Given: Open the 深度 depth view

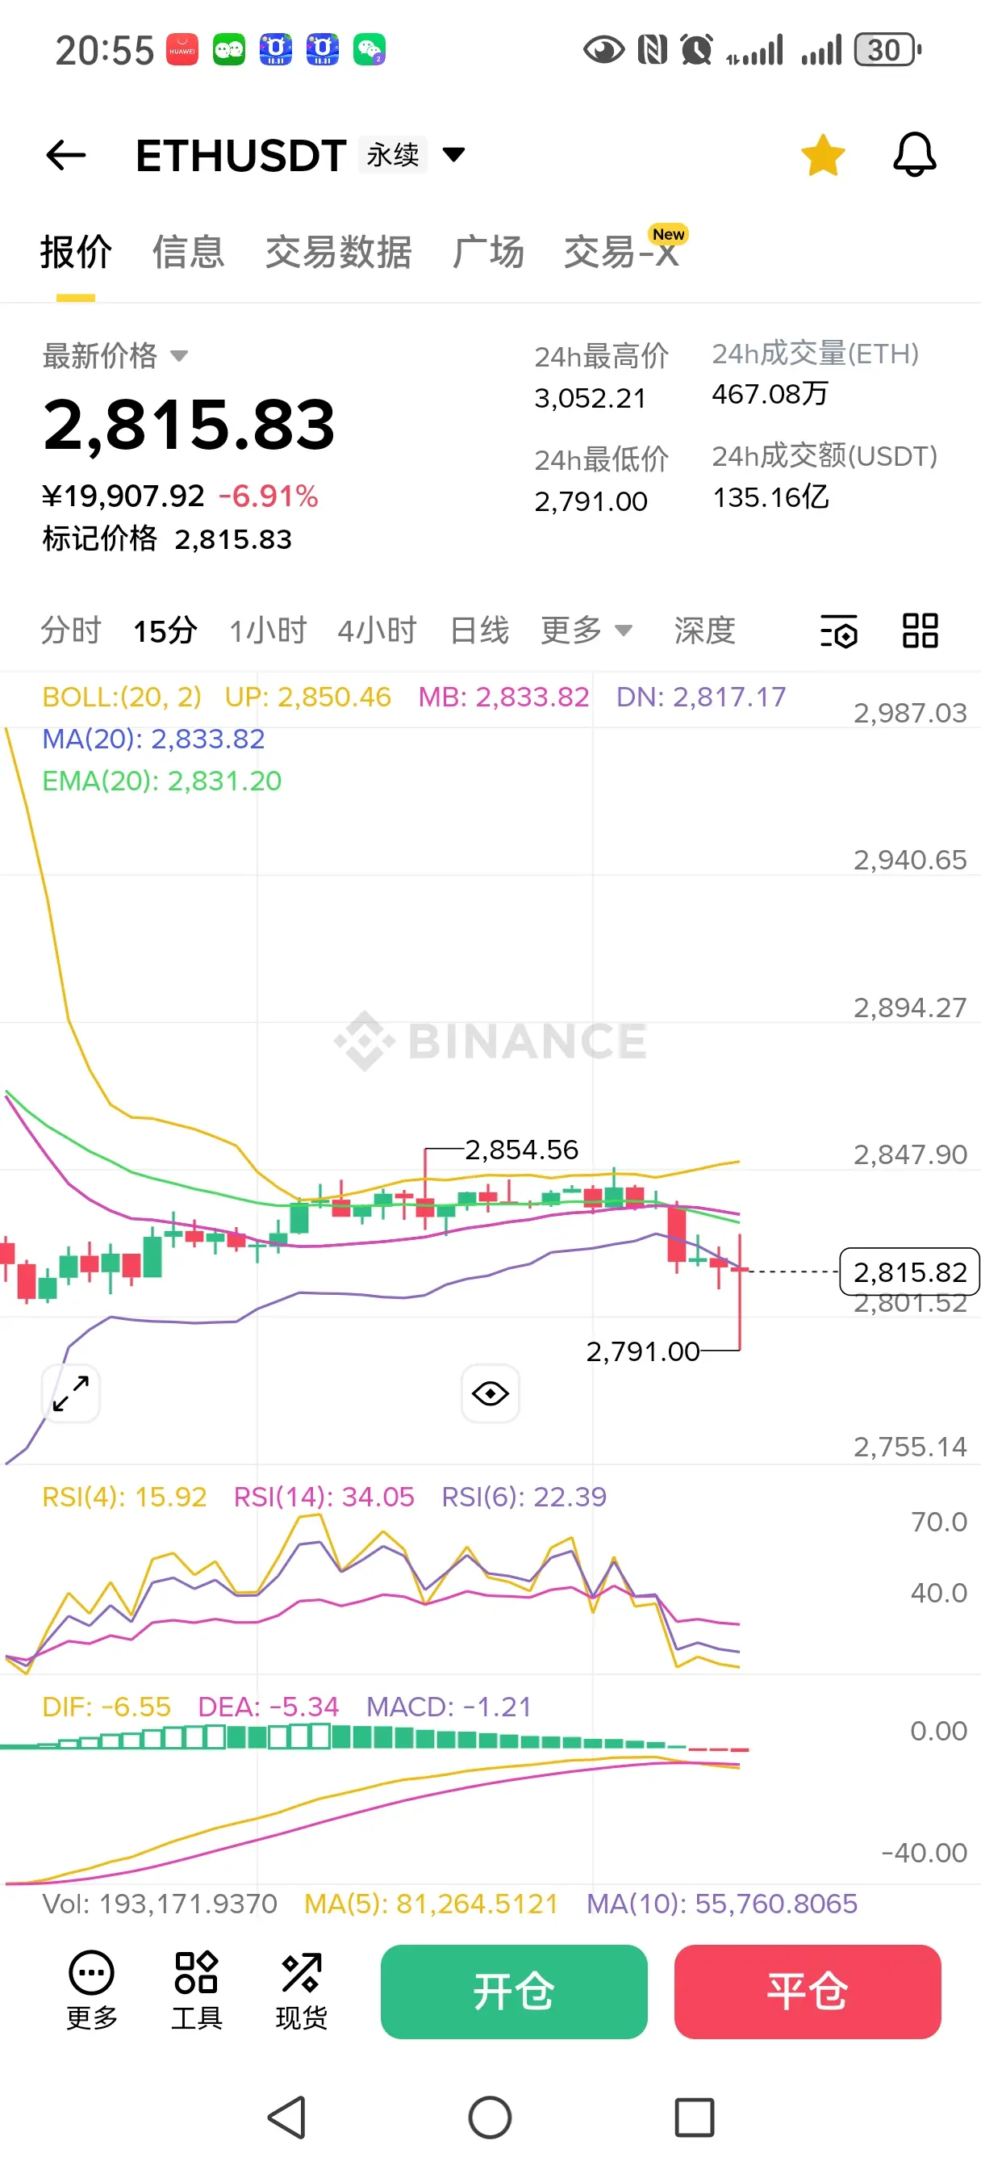Looking at the screenshot, I should click(x=705, y=630).
